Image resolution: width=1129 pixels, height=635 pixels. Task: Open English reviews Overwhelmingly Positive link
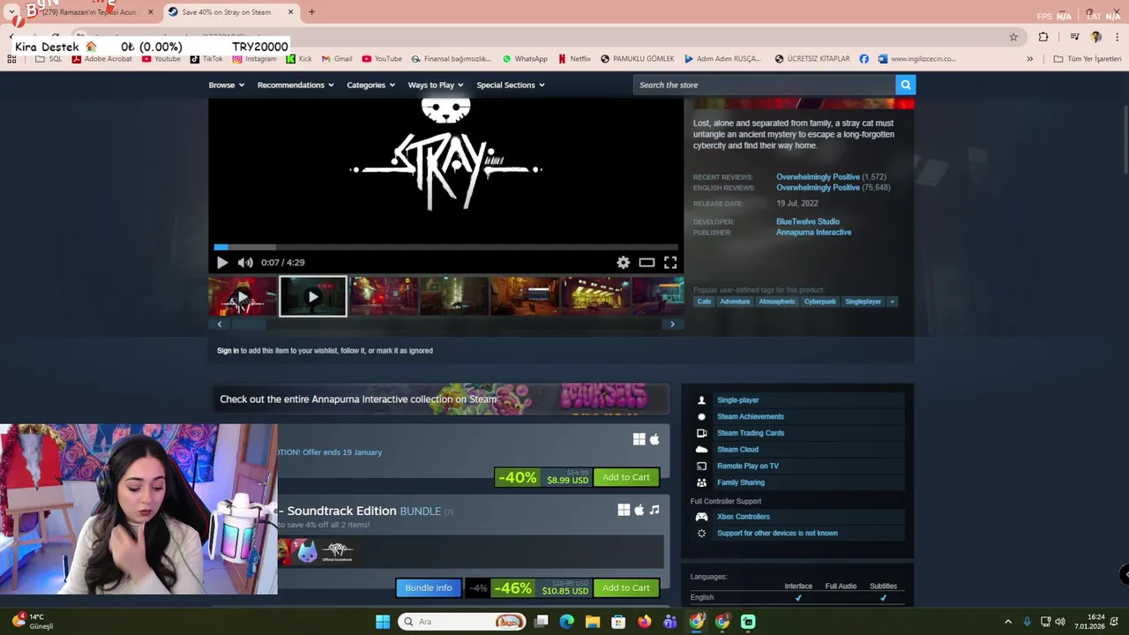click(x=818, y=188)
